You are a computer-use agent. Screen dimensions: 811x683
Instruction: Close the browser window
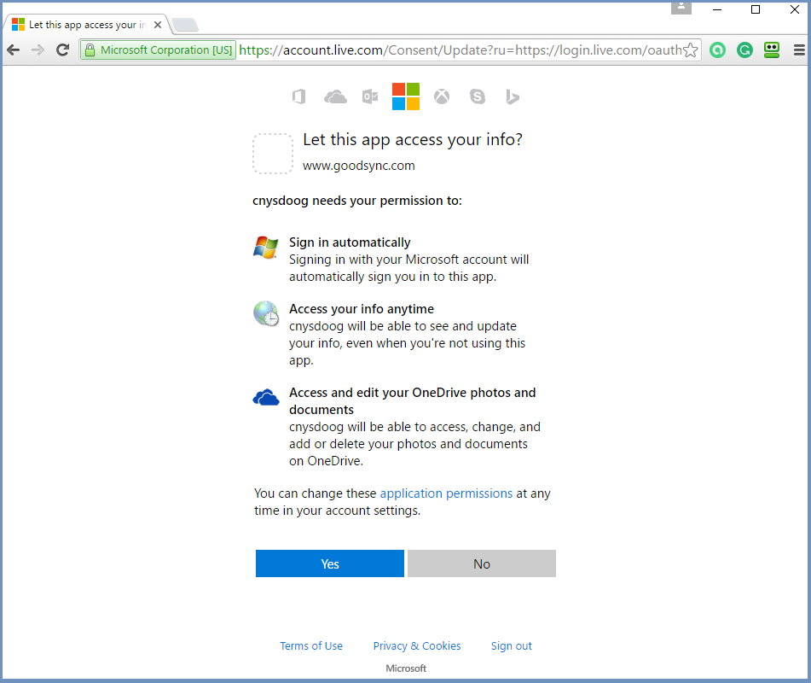795,9
